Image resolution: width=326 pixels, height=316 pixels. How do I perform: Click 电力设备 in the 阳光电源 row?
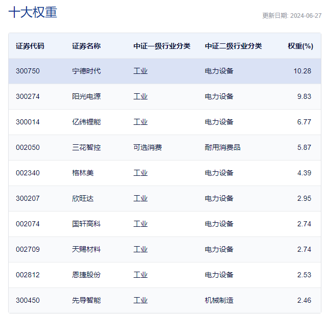219,97
